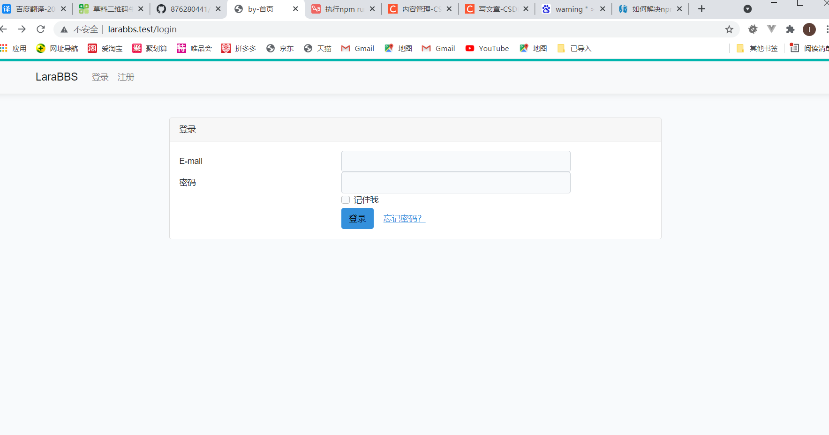Open the 注册 link in navbar
This screenshot has height=435, width=829.
click(126, 77)
